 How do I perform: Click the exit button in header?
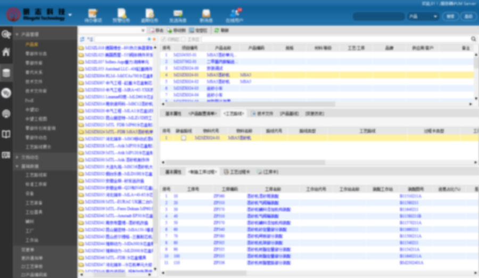coord(468,16)
